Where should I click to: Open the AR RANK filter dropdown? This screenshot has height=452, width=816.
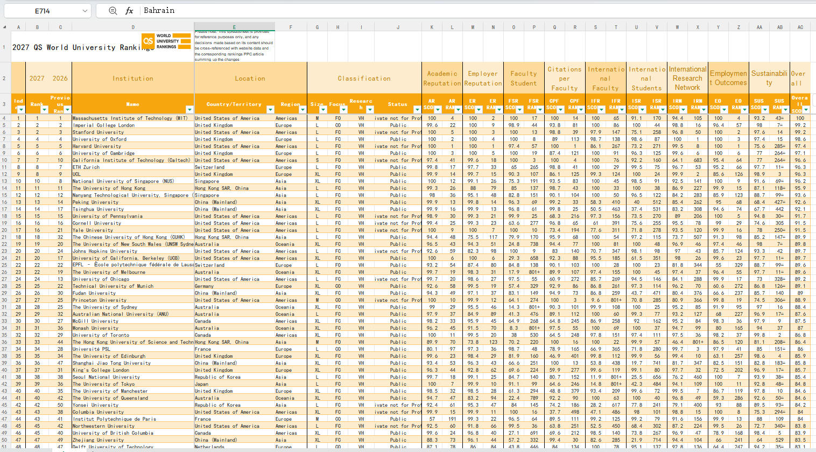pos(458,110)
